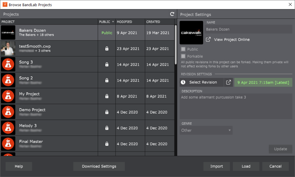Toggle the Forkable checkbox

coord(183,56)
